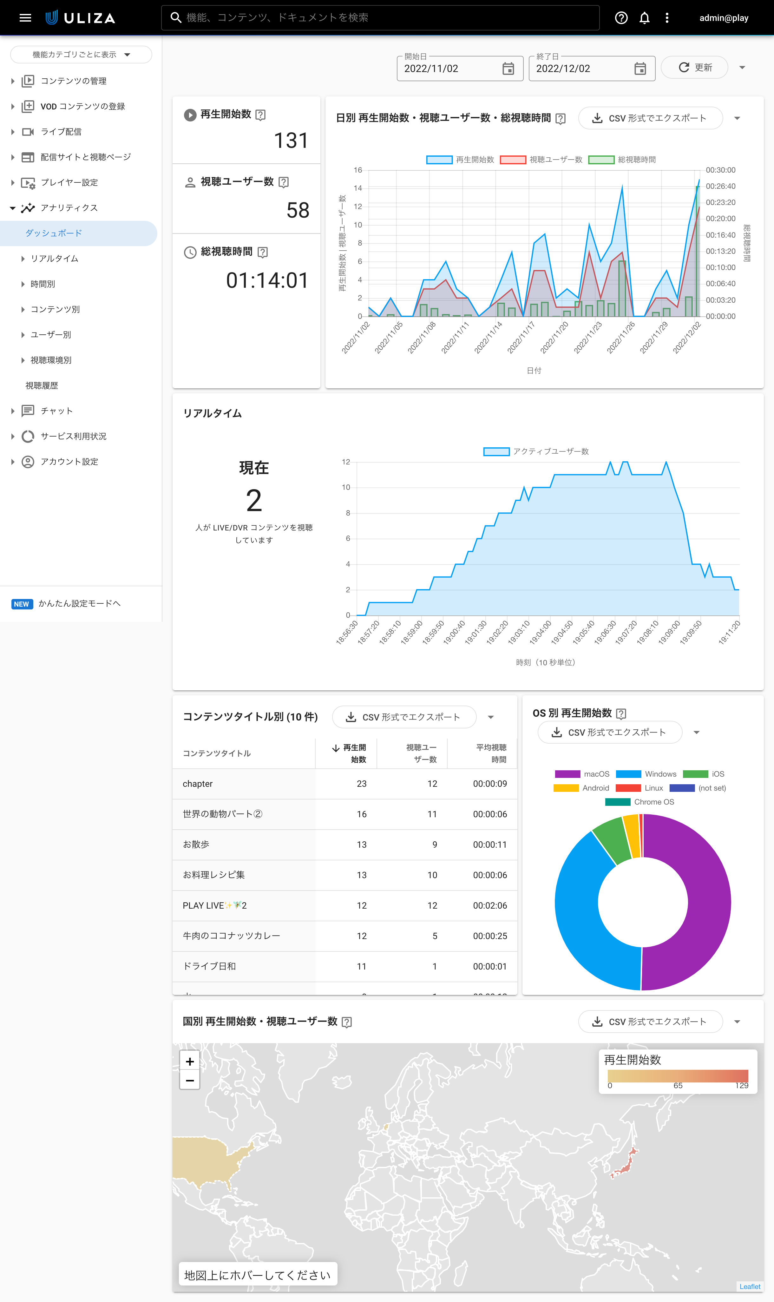Click the zoom-in icon on the world map

pos(189,1062)
